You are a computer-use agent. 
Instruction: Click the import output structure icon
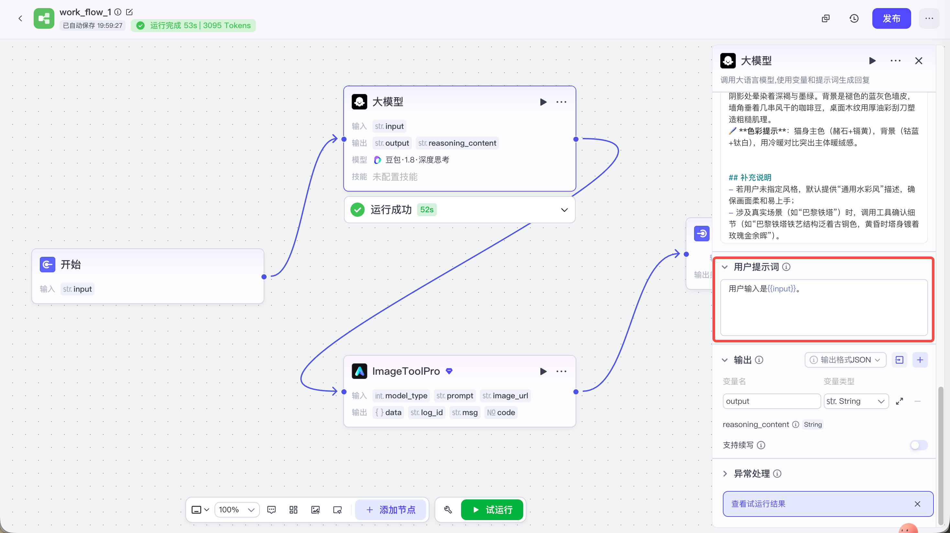coord(899,360)
